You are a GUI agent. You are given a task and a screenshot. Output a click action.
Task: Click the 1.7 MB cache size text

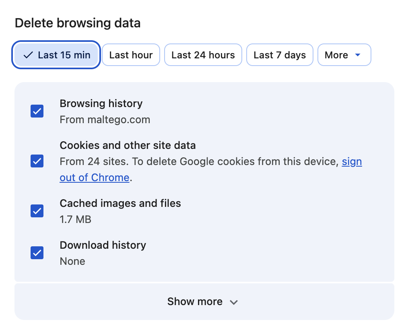point(75,219)
